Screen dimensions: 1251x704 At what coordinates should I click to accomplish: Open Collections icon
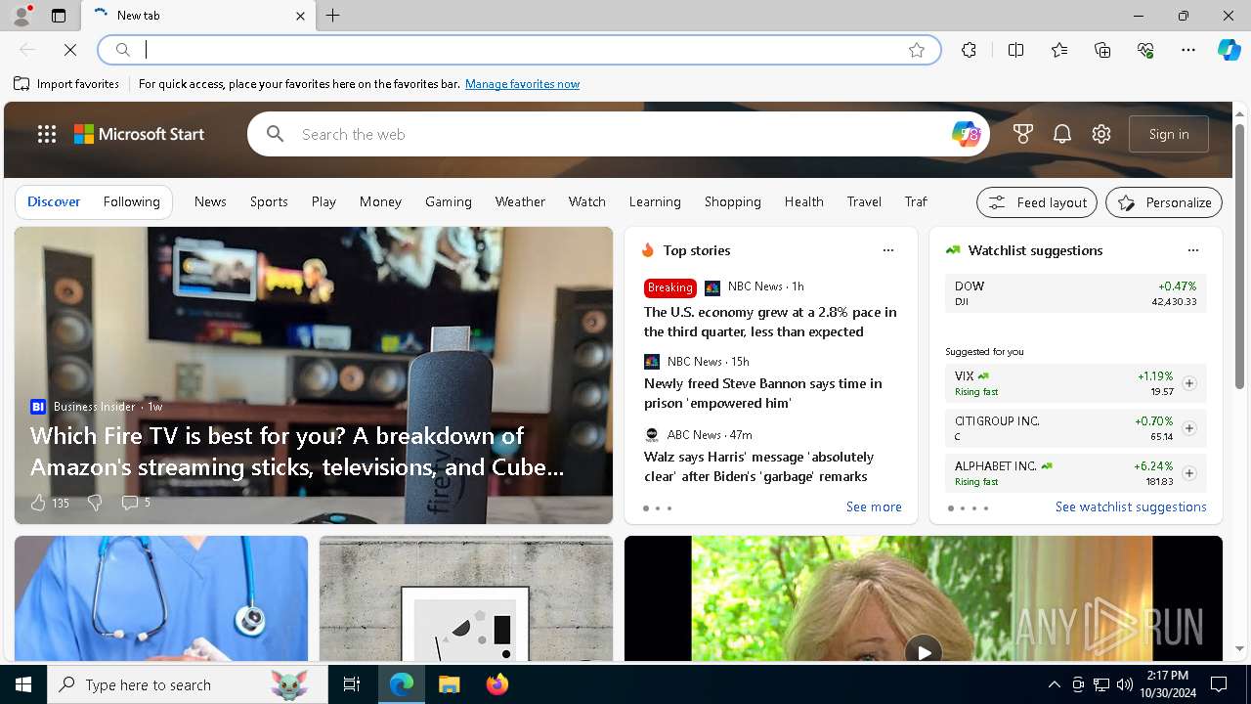(1102, 50)
